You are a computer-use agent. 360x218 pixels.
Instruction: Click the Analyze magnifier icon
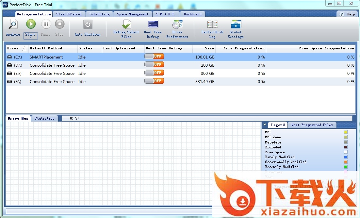click(x=13, y=25)
